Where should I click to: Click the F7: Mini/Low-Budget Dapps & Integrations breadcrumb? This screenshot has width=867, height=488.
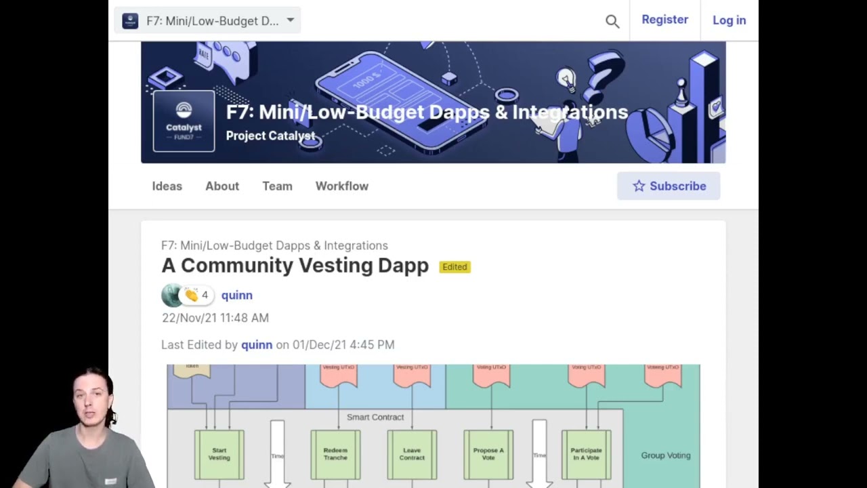click(274, 245)
